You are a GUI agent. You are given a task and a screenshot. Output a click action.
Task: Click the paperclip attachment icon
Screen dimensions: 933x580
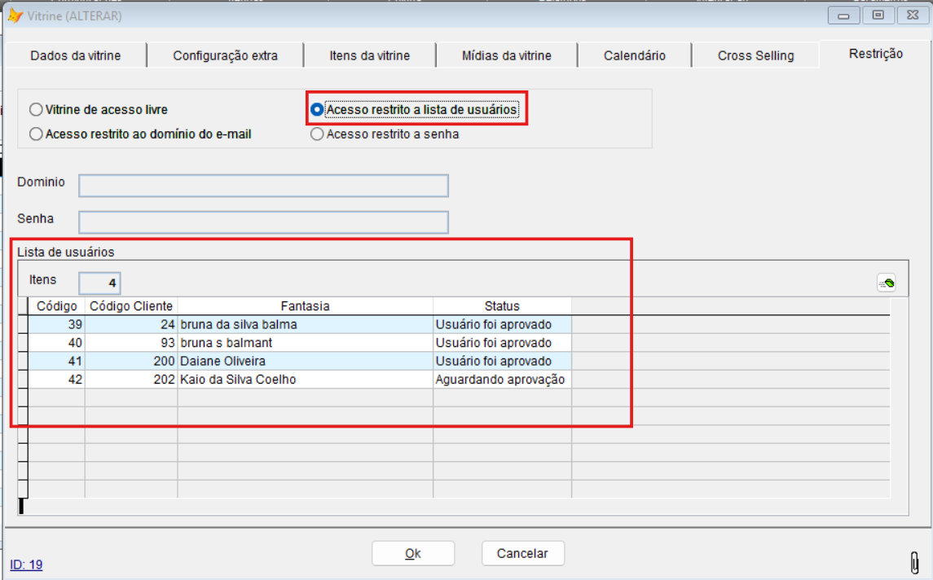914,562
